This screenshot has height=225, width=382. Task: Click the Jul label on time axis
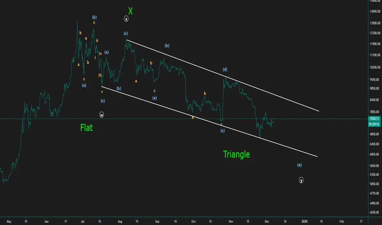tap(82, 221)
